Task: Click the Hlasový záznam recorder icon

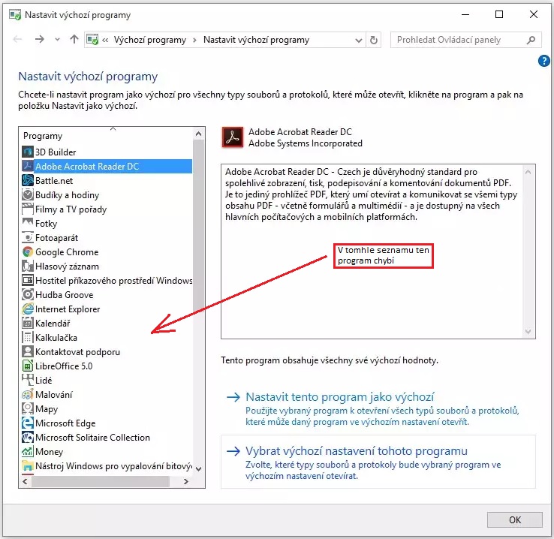Action: [28, 266]
